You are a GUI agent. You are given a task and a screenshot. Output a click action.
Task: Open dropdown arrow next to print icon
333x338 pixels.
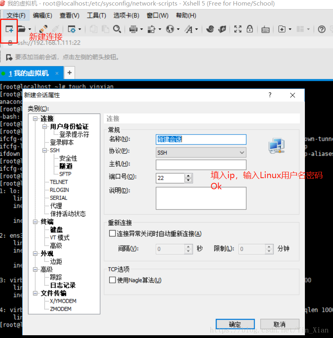141,29
